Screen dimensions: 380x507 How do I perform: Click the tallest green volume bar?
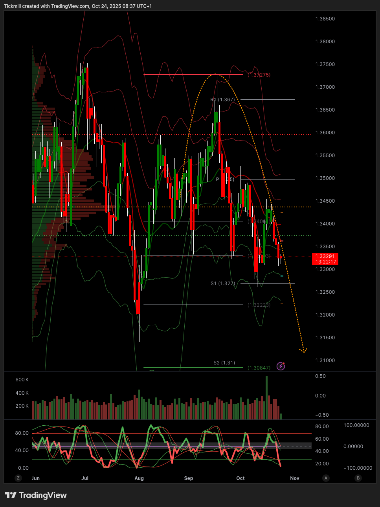(x=266, y=397)
